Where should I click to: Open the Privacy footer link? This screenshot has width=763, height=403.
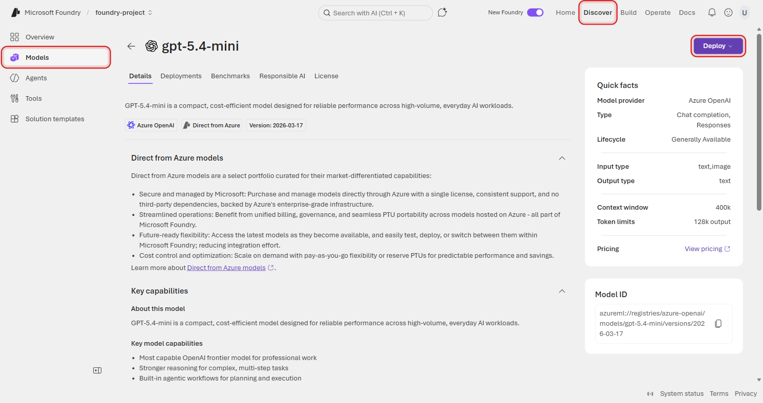coord(746,394)
